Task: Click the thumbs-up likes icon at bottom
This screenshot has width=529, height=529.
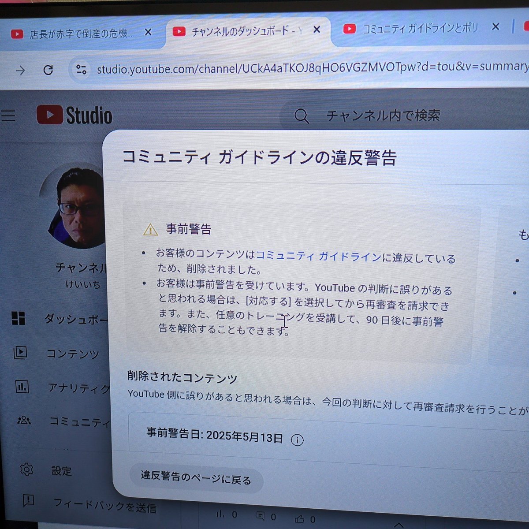Action: pos(300,519)
